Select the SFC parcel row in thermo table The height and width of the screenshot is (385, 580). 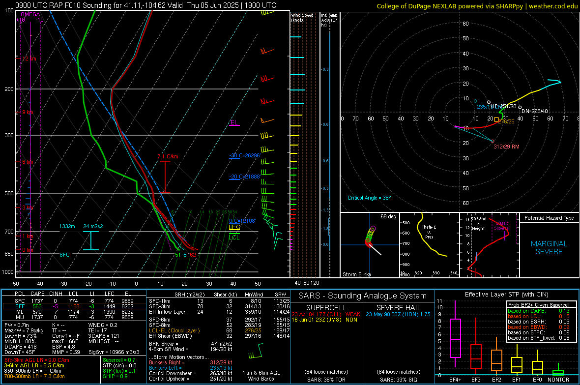pyautogui.click(x=74, y=301)
